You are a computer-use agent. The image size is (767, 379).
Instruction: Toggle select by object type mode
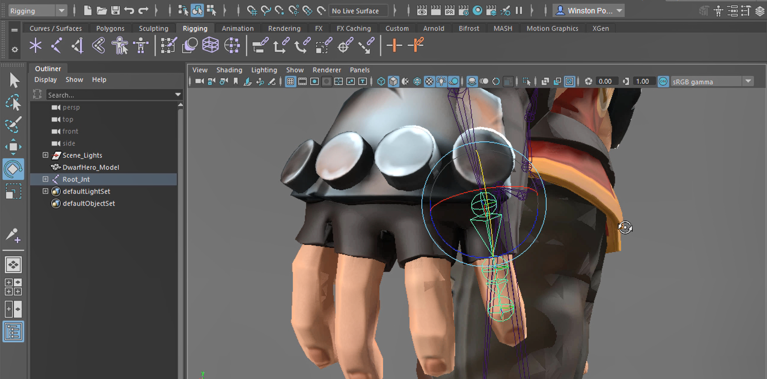pyautogui.click(x=197, y=10)
